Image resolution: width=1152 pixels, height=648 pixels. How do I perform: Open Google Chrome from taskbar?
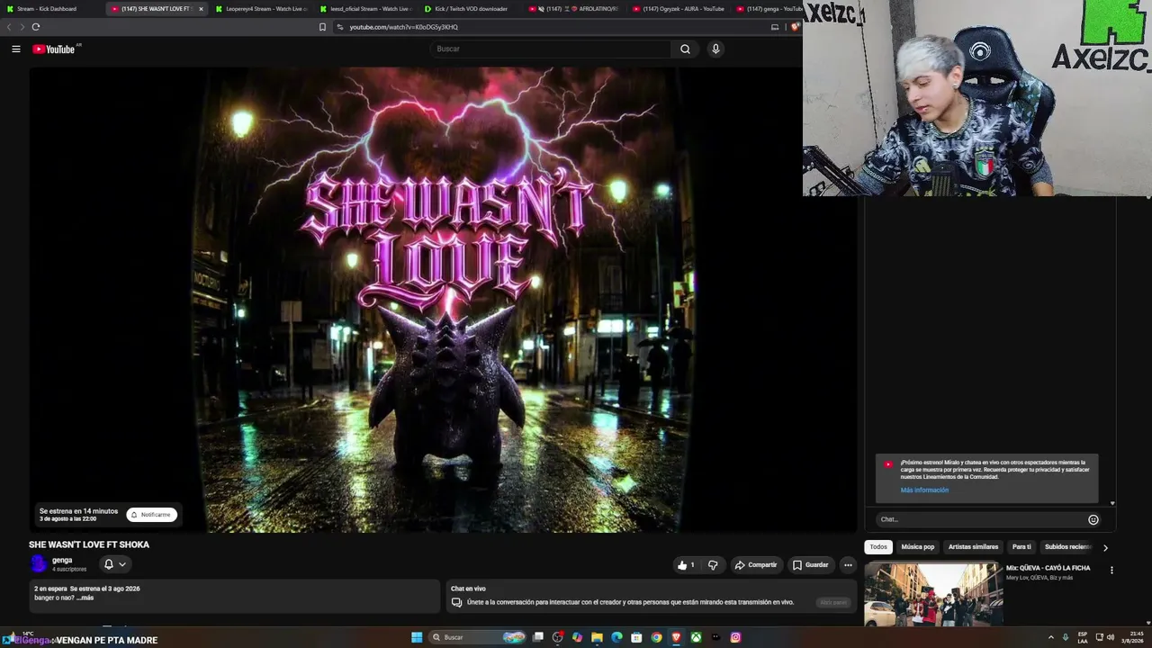[656, 637]
